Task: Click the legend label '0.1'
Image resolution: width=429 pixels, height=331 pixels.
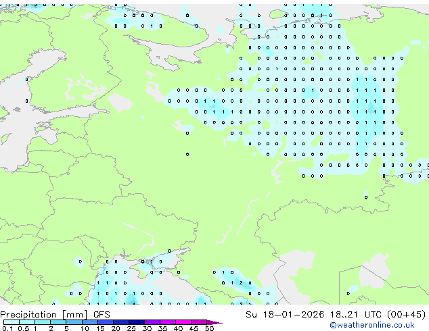Action: (x=7, y=328)
